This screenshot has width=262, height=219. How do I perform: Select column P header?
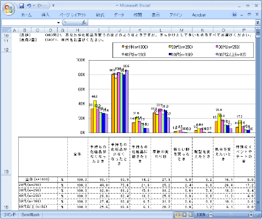point(244,30)
